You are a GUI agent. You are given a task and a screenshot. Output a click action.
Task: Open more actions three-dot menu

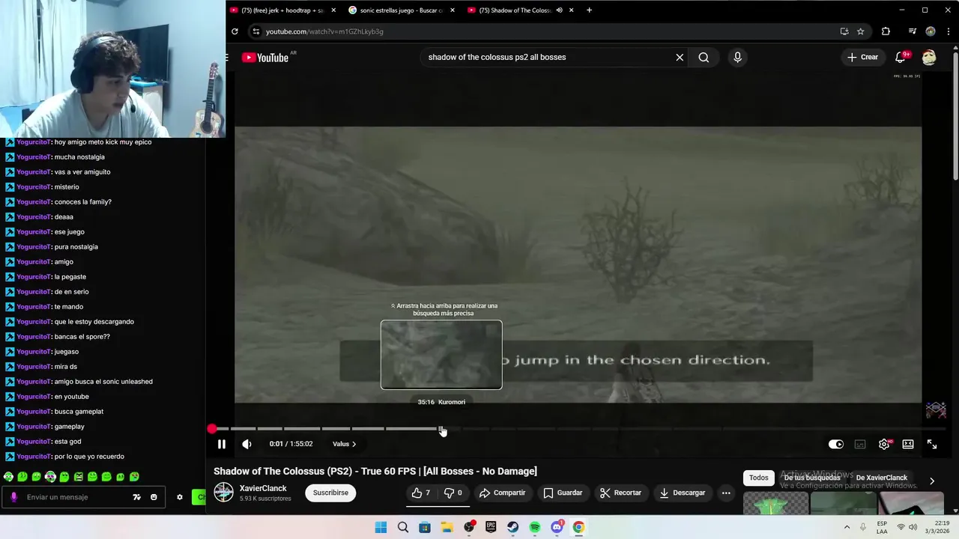click(726, 493)
